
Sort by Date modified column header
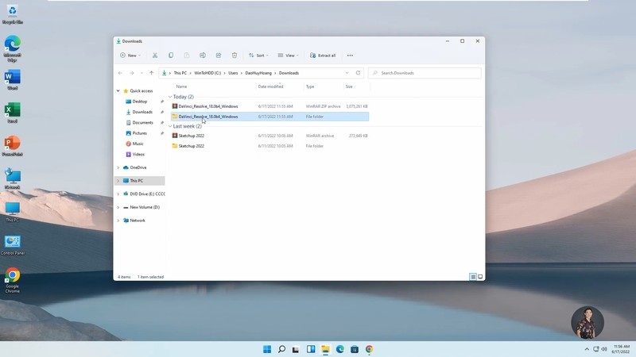(270, 86)
